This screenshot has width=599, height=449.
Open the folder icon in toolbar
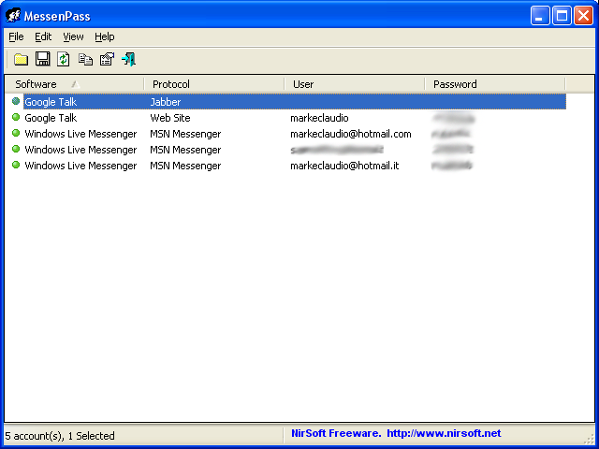click(21, 60)
